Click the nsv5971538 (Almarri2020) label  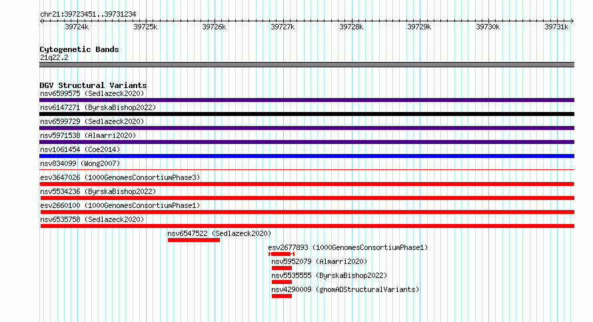click(88, 135)
